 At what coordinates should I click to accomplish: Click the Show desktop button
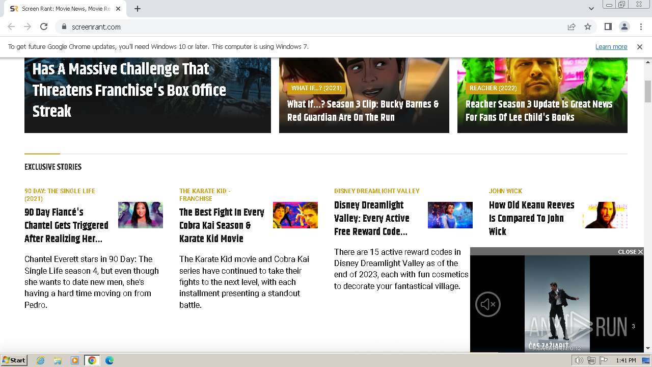tap(646, 360)
